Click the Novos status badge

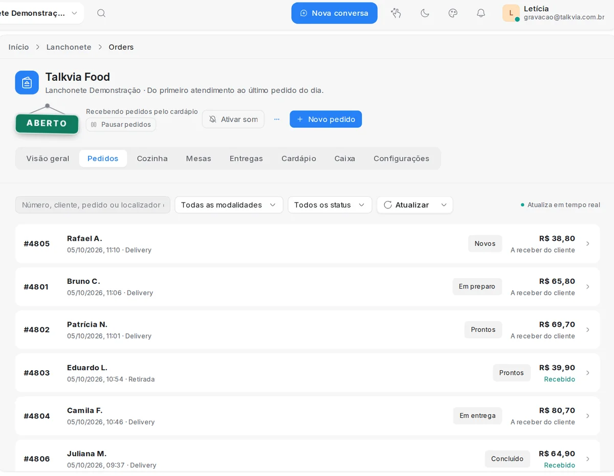pos(485,243)
